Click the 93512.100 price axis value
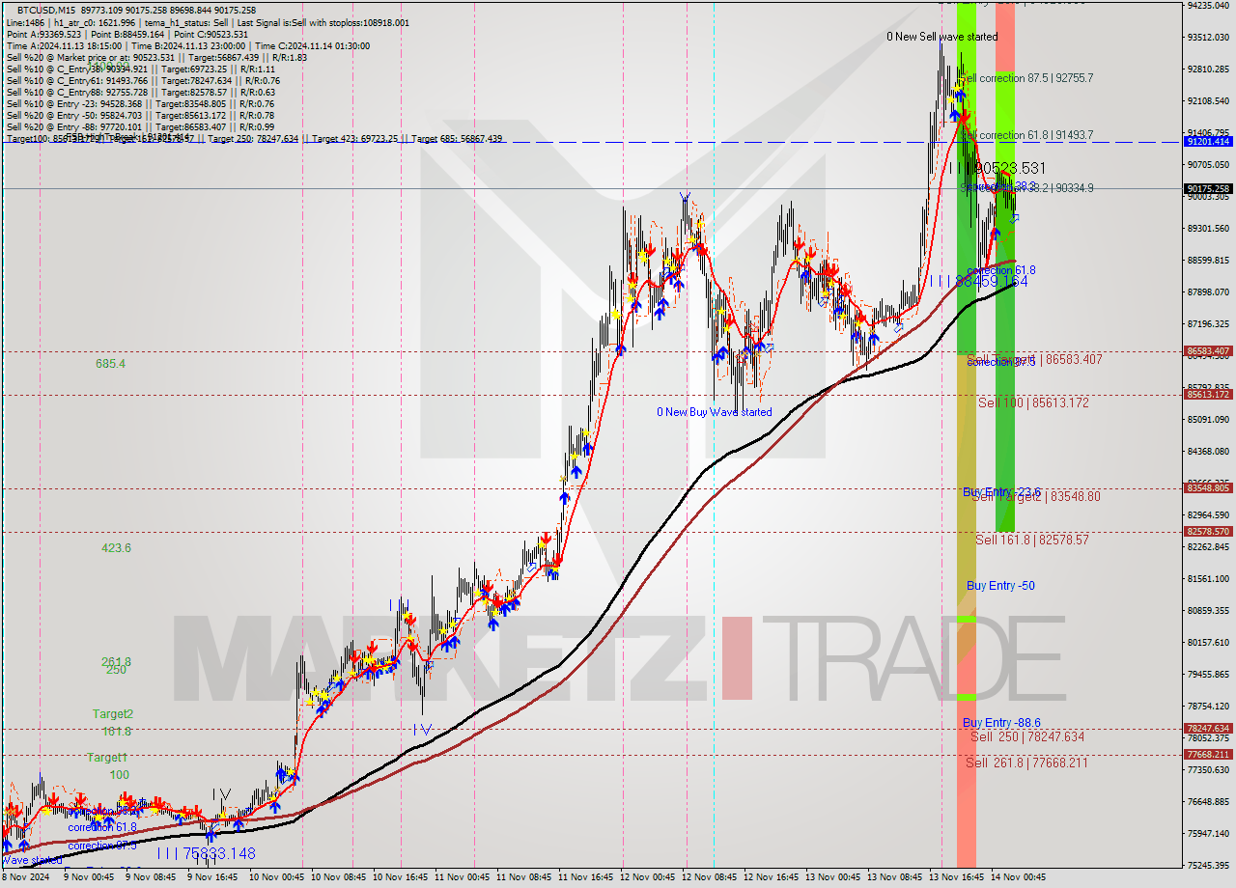The width and height of the screenshot is (1236, 888). pyautogui.click(x=1208, y=37)
